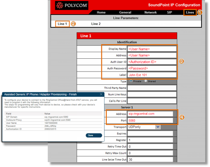Select the Shared type radio button
This screenshot has width=210, height=167.
point(146,81)
